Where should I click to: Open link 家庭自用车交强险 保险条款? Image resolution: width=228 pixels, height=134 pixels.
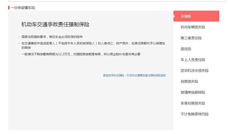tap(135, 75)
